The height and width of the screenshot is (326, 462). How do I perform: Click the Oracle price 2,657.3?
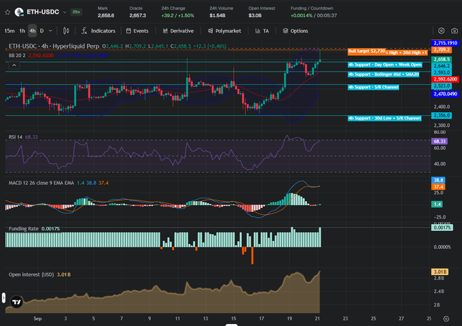pos(138,16)
